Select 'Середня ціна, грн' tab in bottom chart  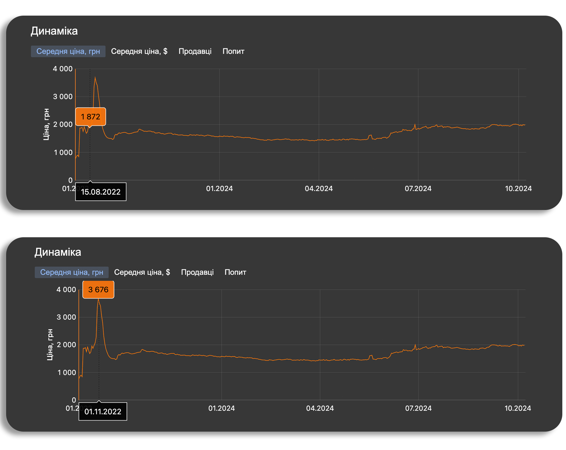click(71, 272)
